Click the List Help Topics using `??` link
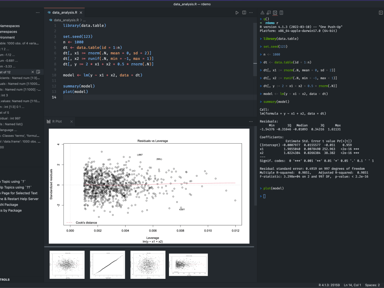The image size is (384, 288). pos(15,187)
